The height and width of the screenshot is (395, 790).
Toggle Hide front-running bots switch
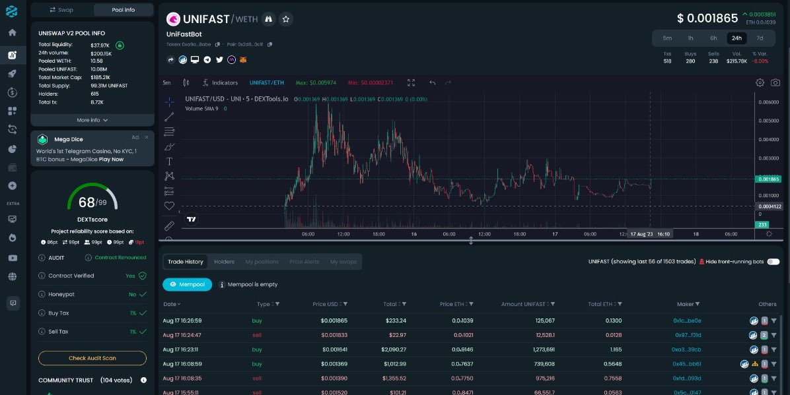[x=773, y=262]
